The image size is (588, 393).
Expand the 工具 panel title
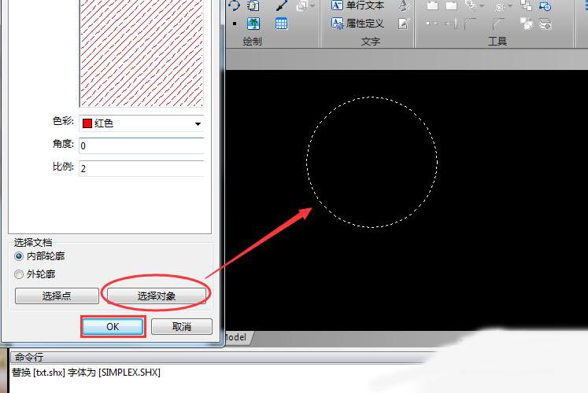[x=497, y=41]
